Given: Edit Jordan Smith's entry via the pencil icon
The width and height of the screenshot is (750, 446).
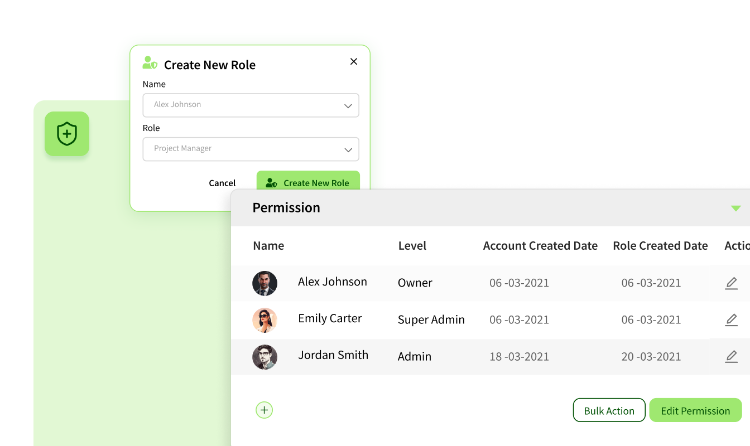Looking at the screenshot, I should [732, 357].
